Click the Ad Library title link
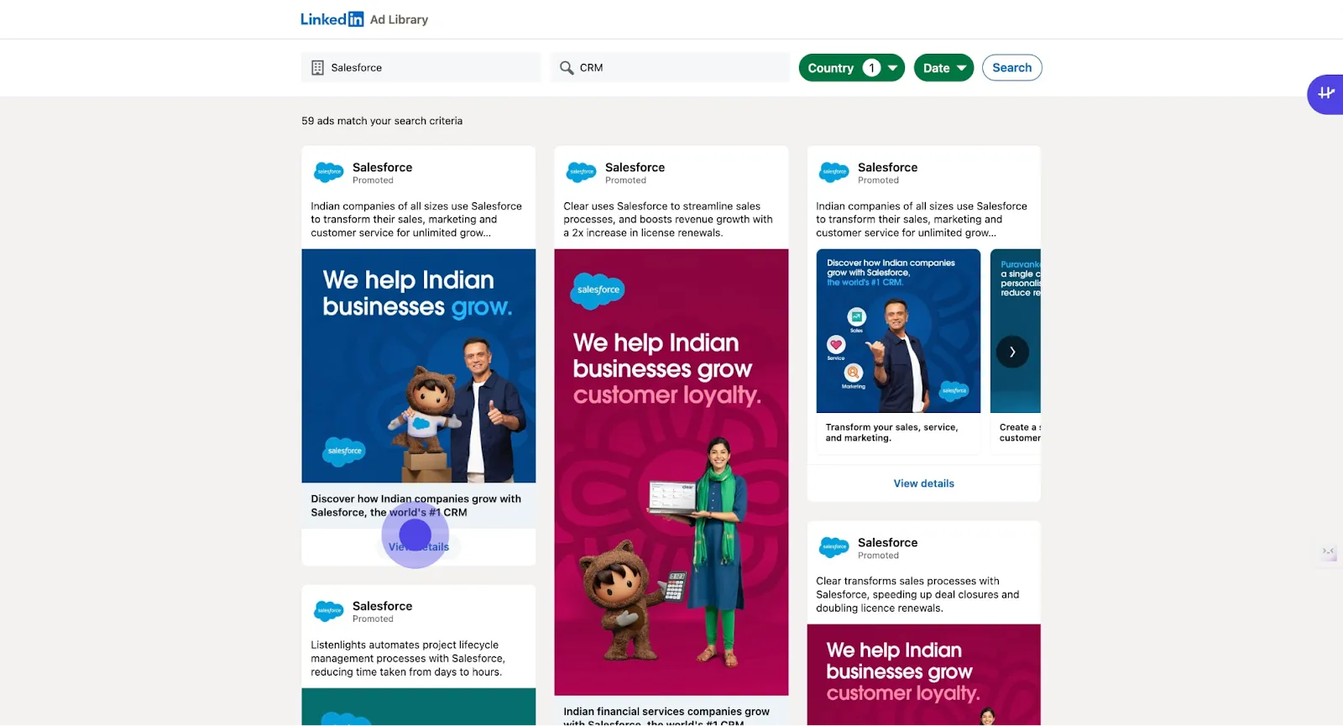 [x=399, y=19]
